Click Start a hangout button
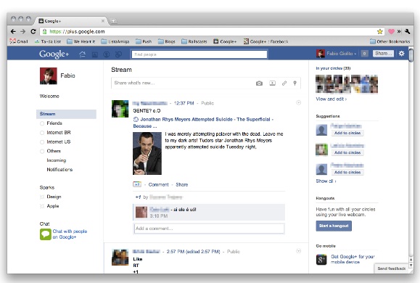420x283 pixels. point(334,226)
